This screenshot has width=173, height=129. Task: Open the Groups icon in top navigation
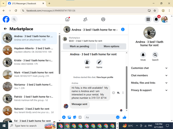pos(103,19)
